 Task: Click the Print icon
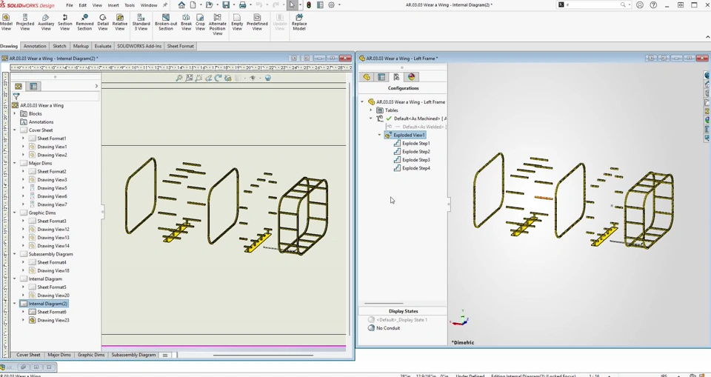point(243,5)
